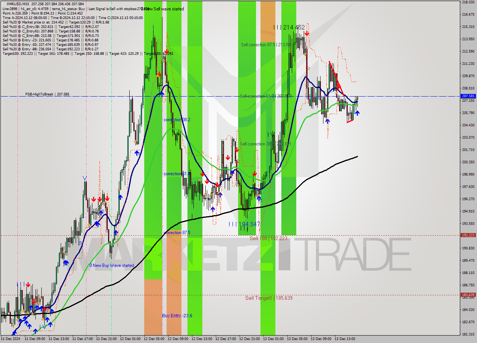The image size is (477, 343).
Task: Click the 200.350 value on the price axis
Action: (468, 162)
